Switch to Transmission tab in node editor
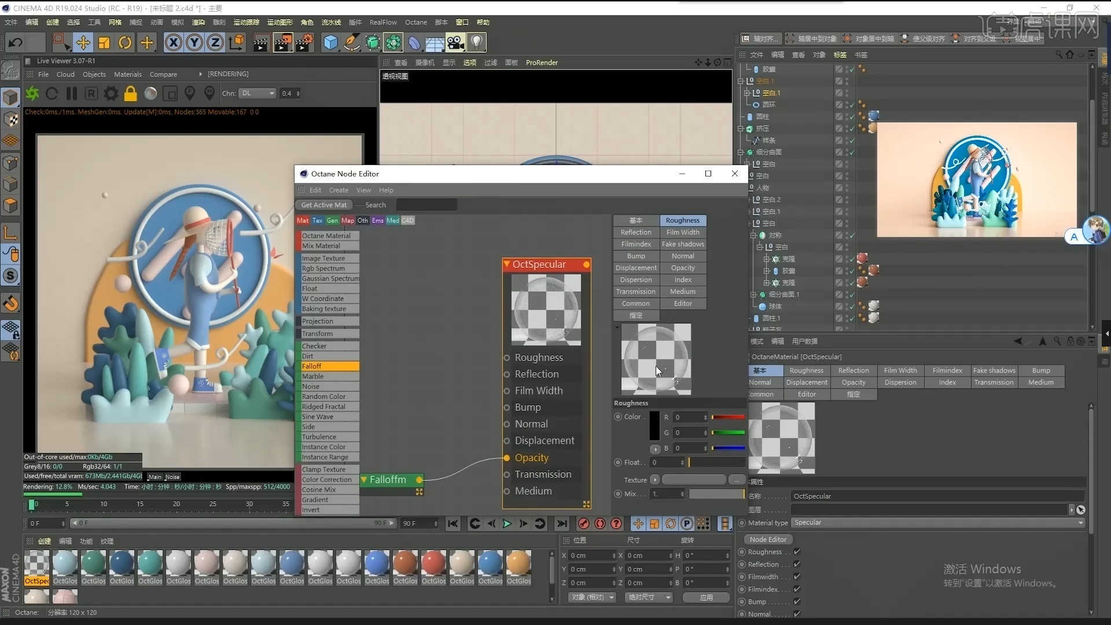1111x625 pixels. click(635, 292)
